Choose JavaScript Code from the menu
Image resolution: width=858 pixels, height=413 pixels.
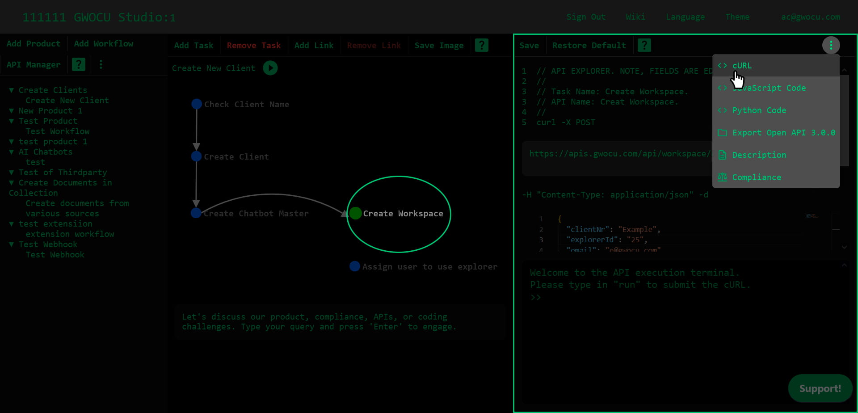click(776, 88)
